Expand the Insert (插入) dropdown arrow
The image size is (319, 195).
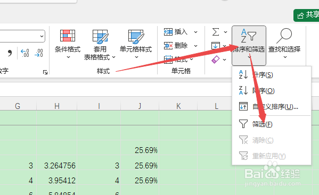click(x=195, y=32)
